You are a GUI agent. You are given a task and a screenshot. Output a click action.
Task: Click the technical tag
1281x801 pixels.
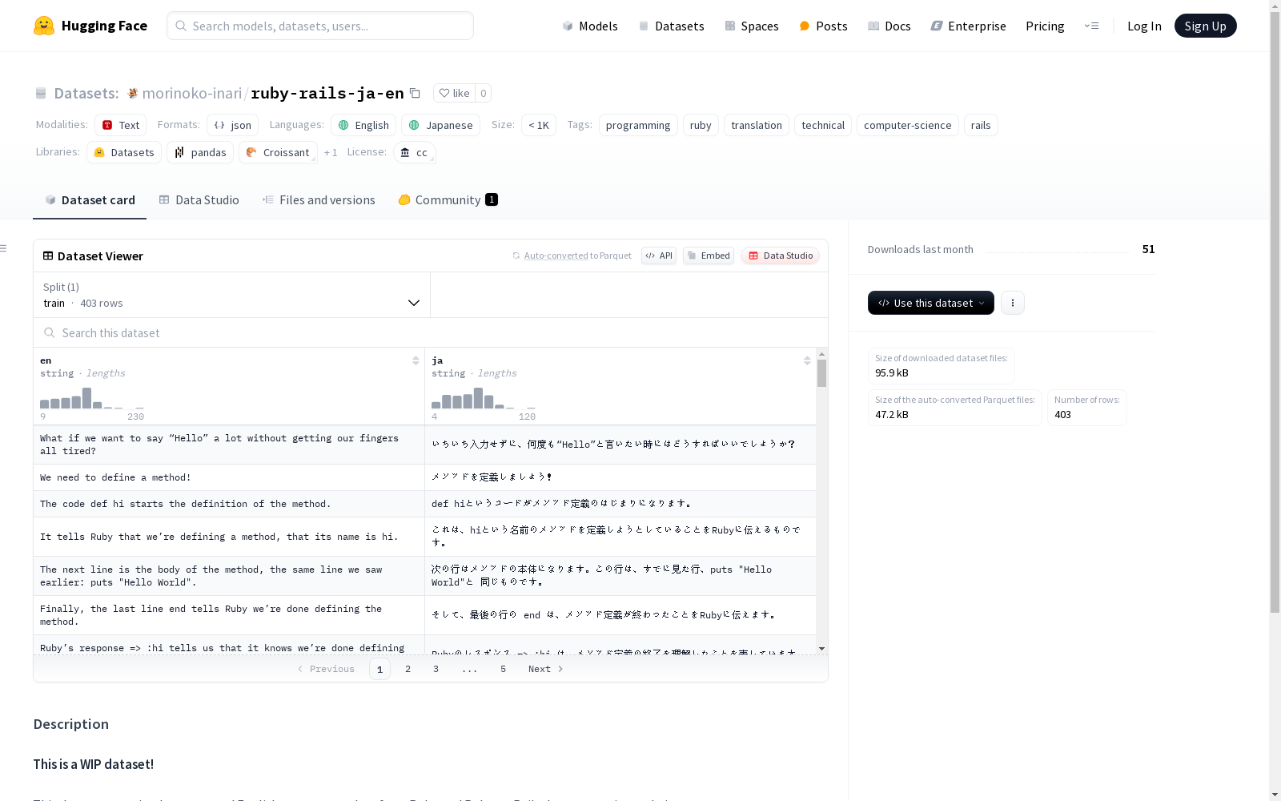click(823, 125)
